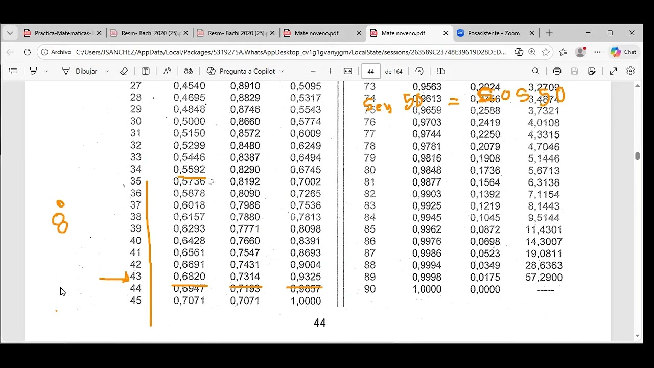Image resolution: width=654 pixels, height=368 pixels.
Task: Select the eraser tool
Action: [x=124, y=71]
